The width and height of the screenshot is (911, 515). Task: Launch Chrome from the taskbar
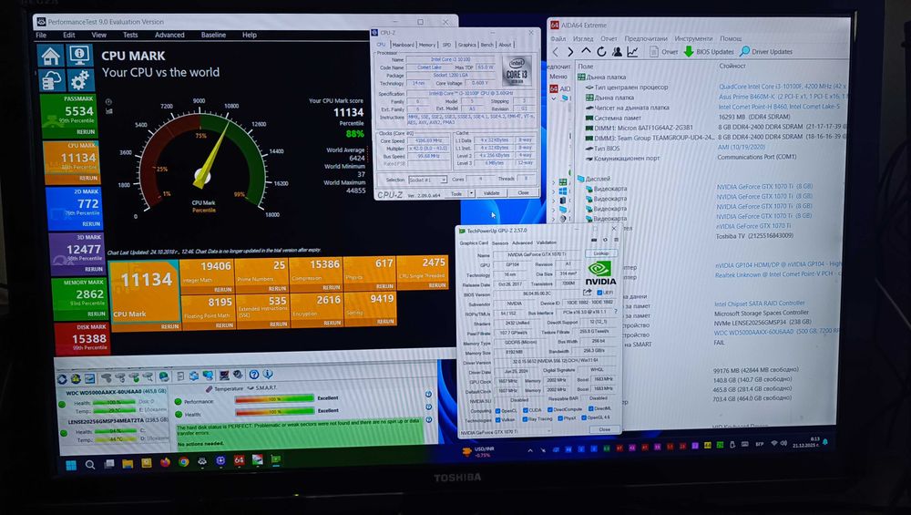184,462
